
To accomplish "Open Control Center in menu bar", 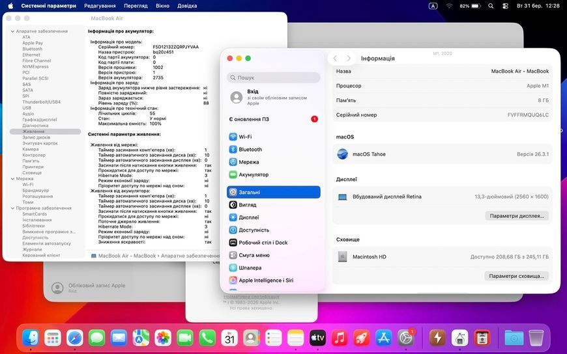I will pyautogui.click(x=506, y=6).
